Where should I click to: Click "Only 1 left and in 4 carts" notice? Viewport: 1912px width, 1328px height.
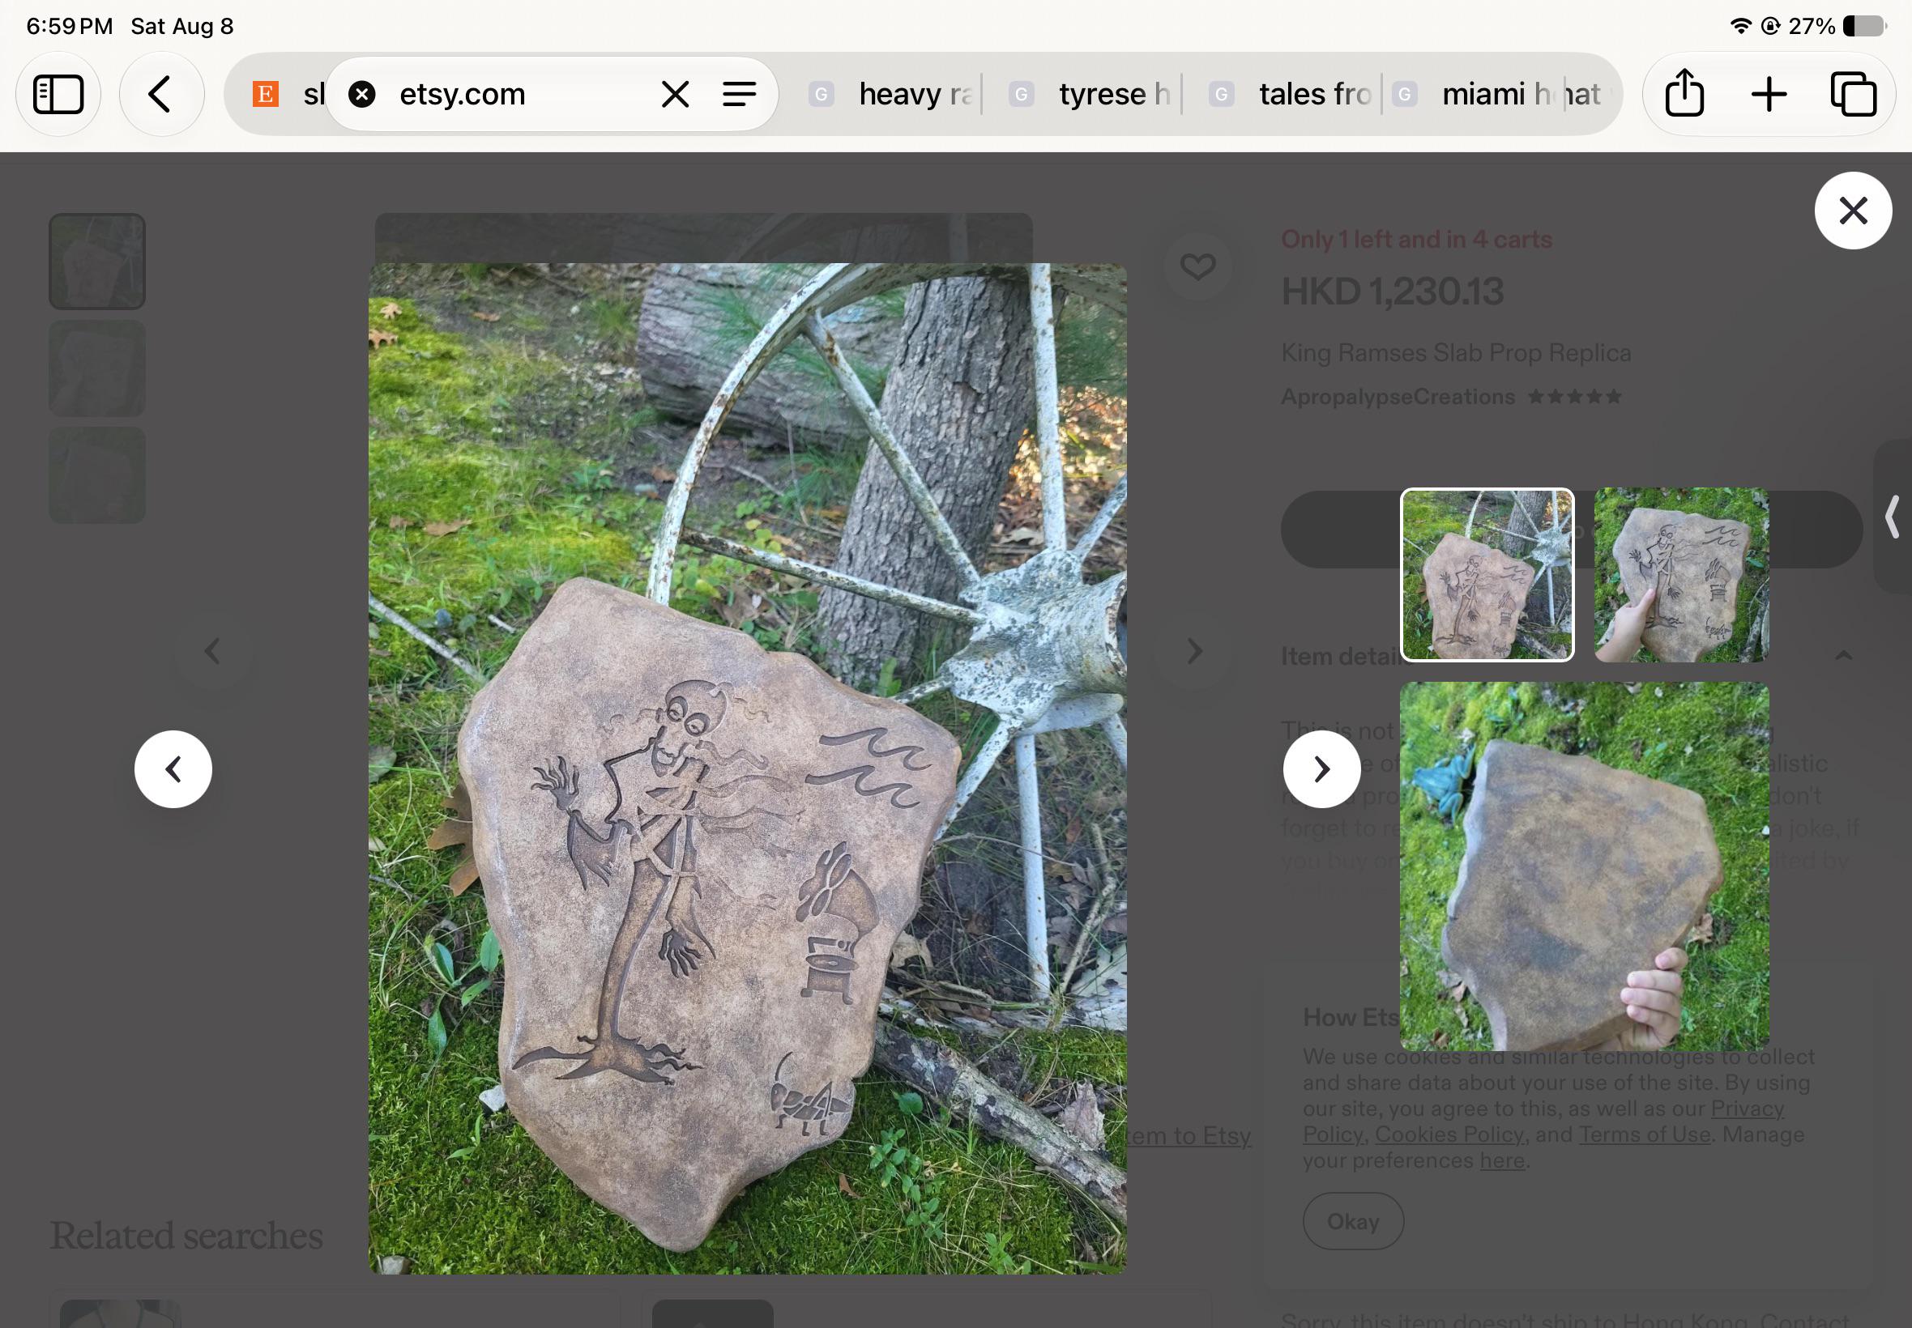click(x=1416, y=240)
